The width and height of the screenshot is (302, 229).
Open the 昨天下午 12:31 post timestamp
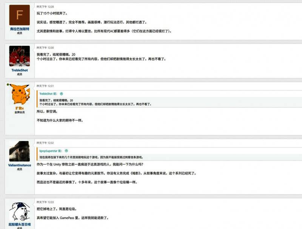[45, 86]
